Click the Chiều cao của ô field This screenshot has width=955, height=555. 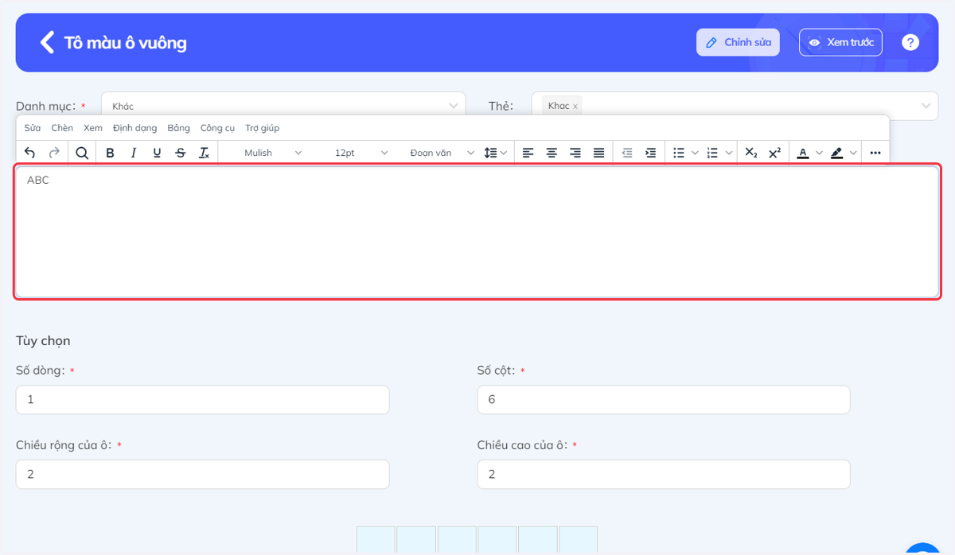pos(664,474)
